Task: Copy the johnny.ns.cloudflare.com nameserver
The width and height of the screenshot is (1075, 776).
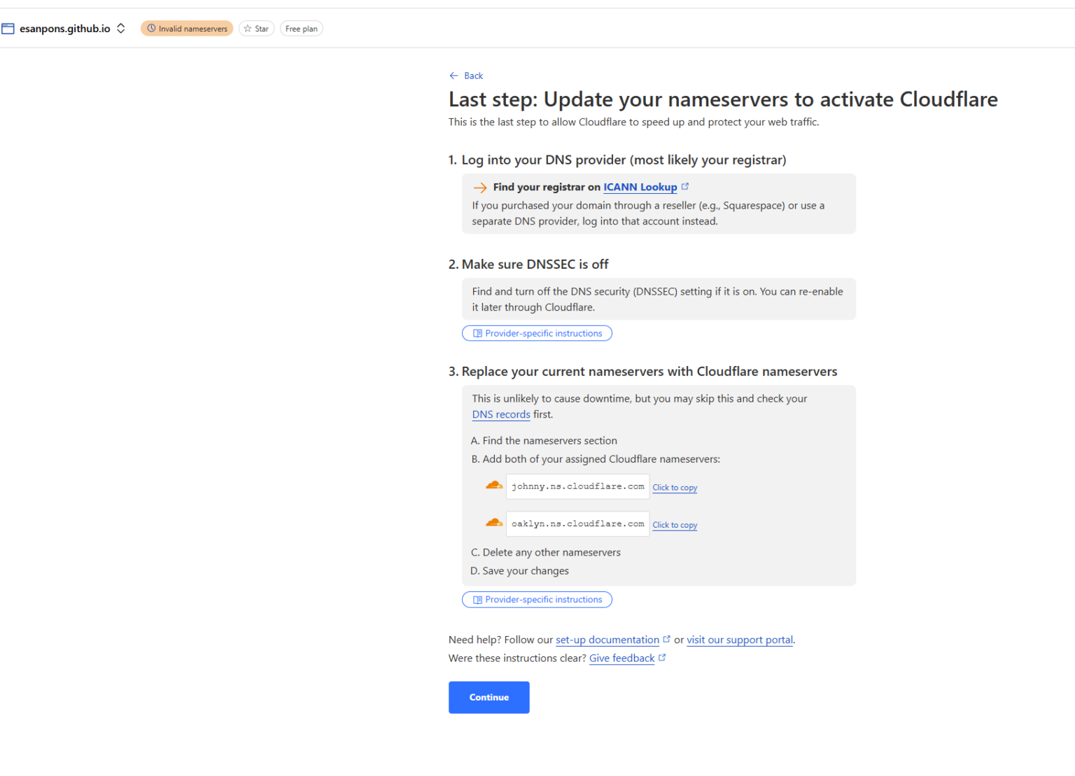Action: click(674, 487)
